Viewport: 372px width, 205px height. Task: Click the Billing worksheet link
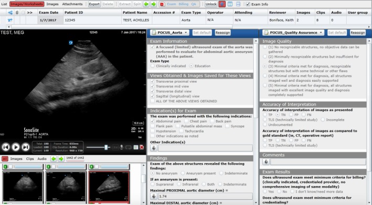[184, 4]
